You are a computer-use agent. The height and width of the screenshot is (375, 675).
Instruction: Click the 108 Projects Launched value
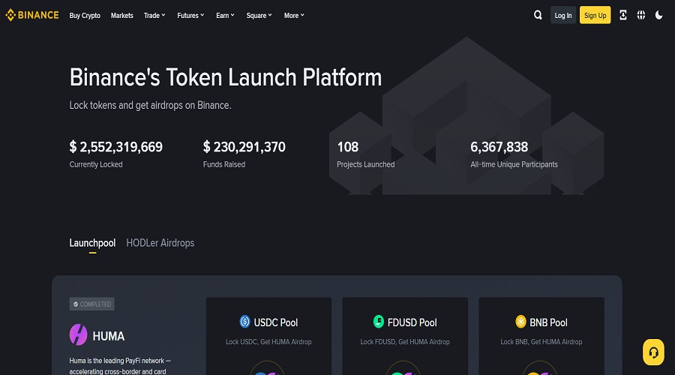(347, 147)
